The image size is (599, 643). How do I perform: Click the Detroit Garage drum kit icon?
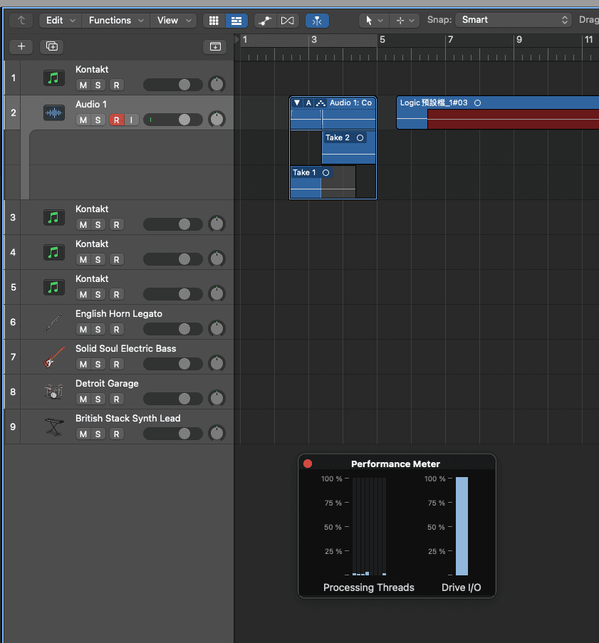click(54, 392)
